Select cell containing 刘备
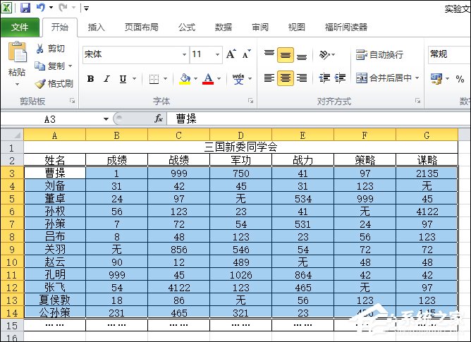The image size is (471, 342). point(54,185)
